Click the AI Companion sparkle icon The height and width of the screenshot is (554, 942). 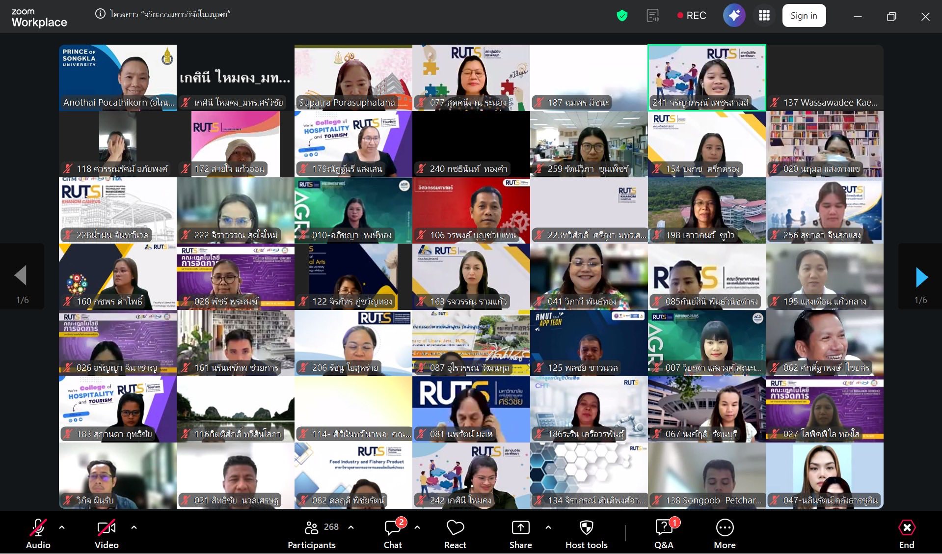pyautogui.click(x=734, y=16)
